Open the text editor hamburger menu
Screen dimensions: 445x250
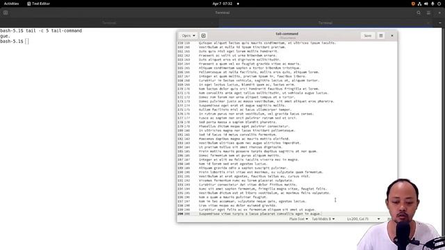[381, 35]
